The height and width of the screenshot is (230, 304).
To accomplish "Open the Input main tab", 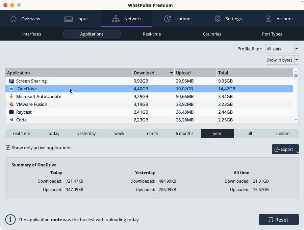I will 76,19.
